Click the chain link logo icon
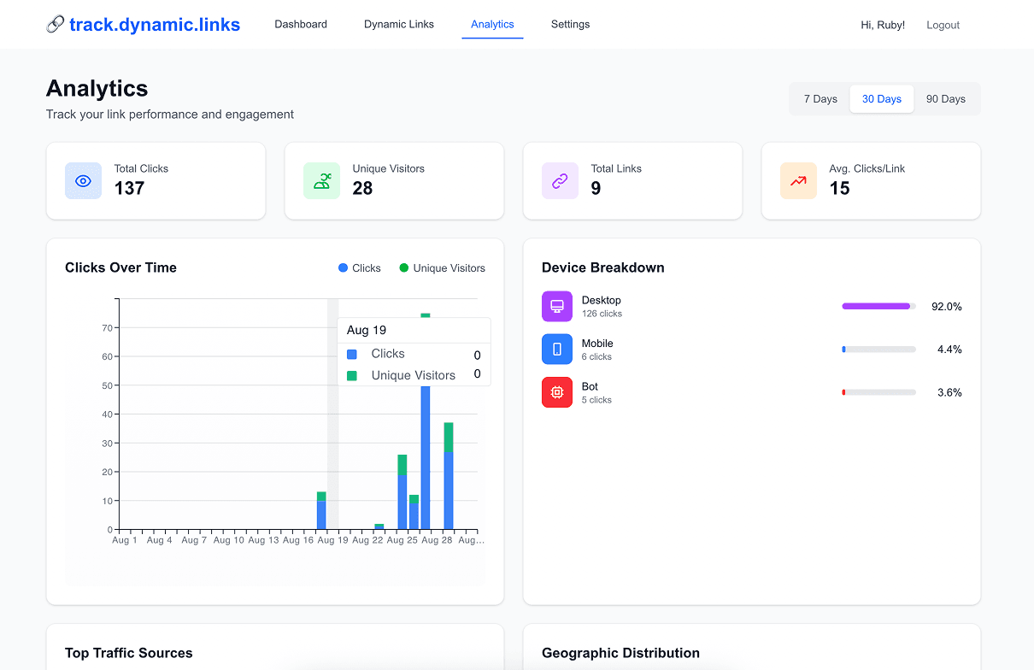 pyautogui.click(x=56, y=25)
